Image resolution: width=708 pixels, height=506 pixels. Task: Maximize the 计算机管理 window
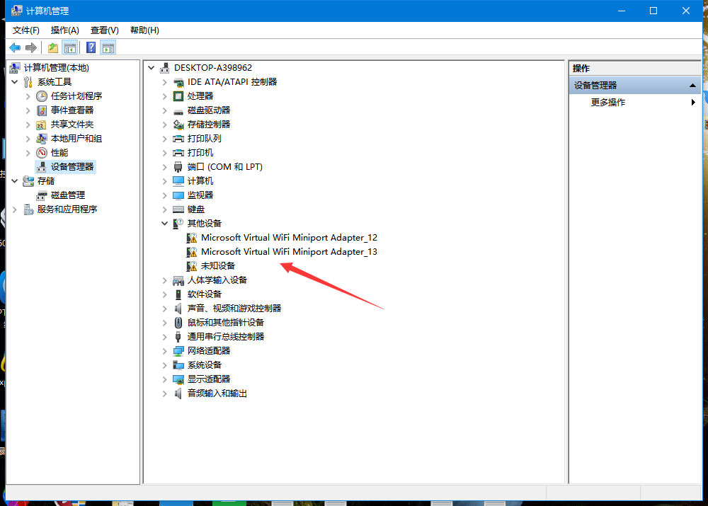(653, 11)
